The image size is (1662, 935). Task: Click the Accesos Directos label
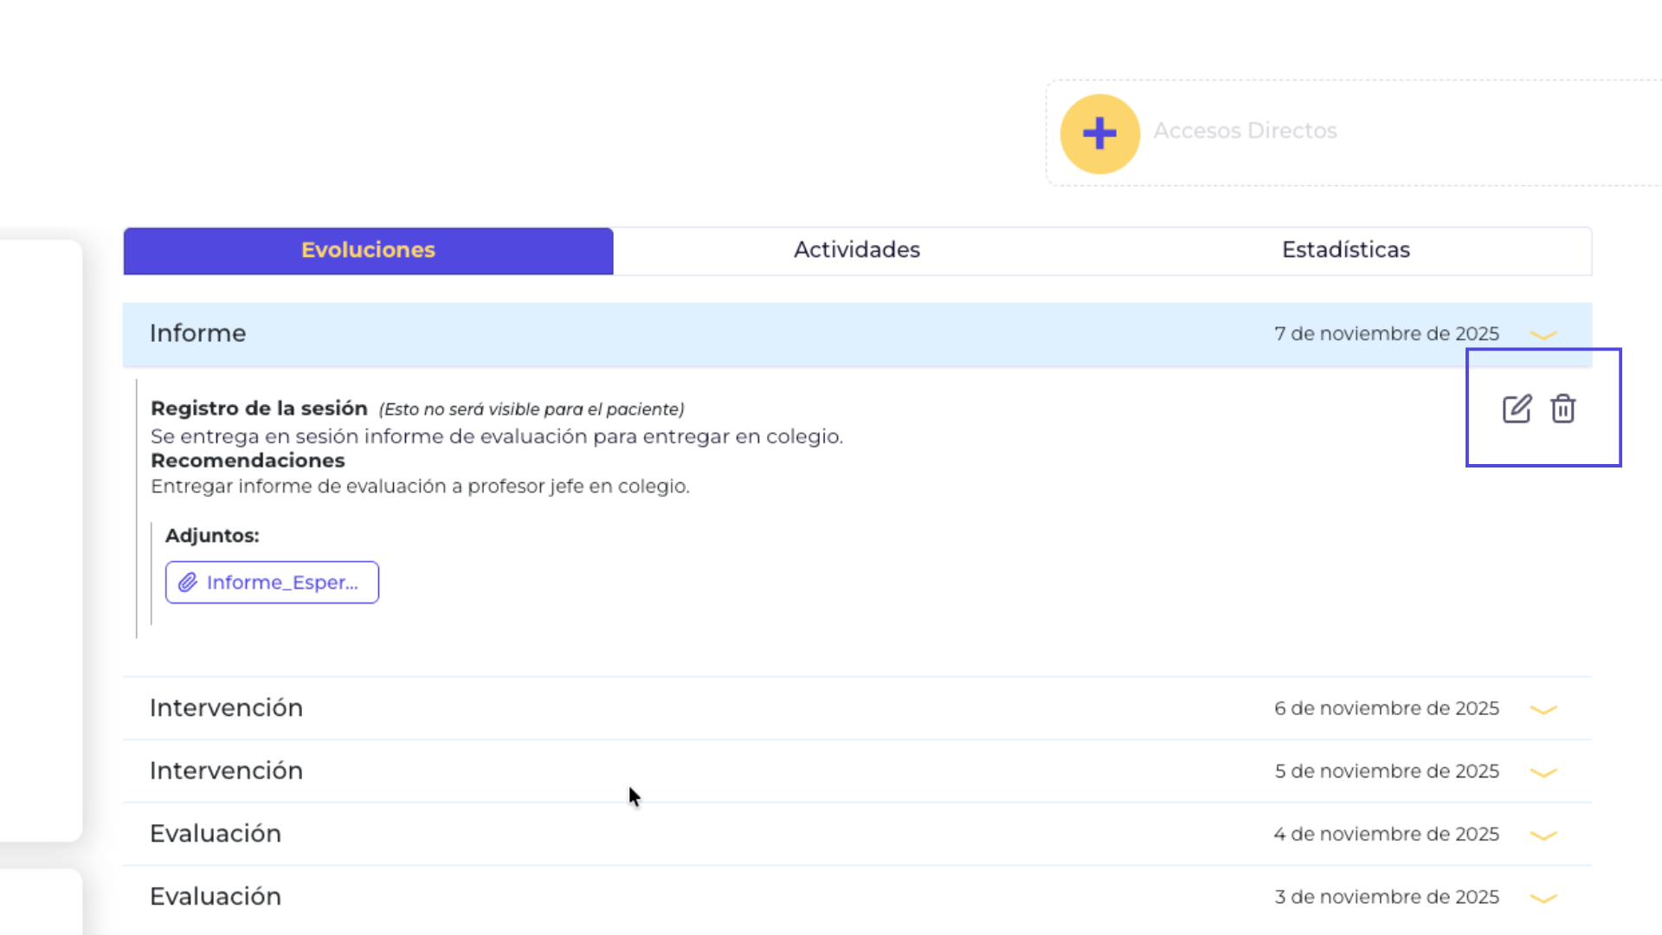point(1245,131)
